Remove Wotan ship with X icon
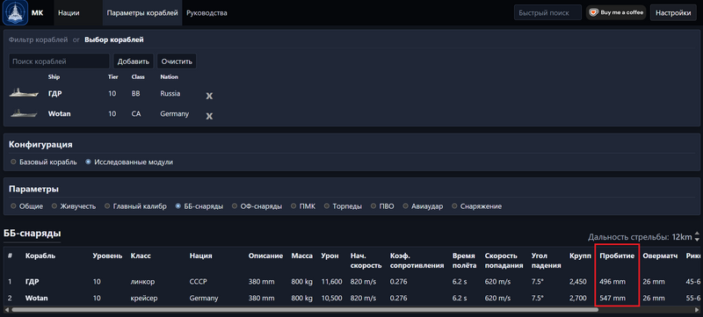 pos(209,116)
